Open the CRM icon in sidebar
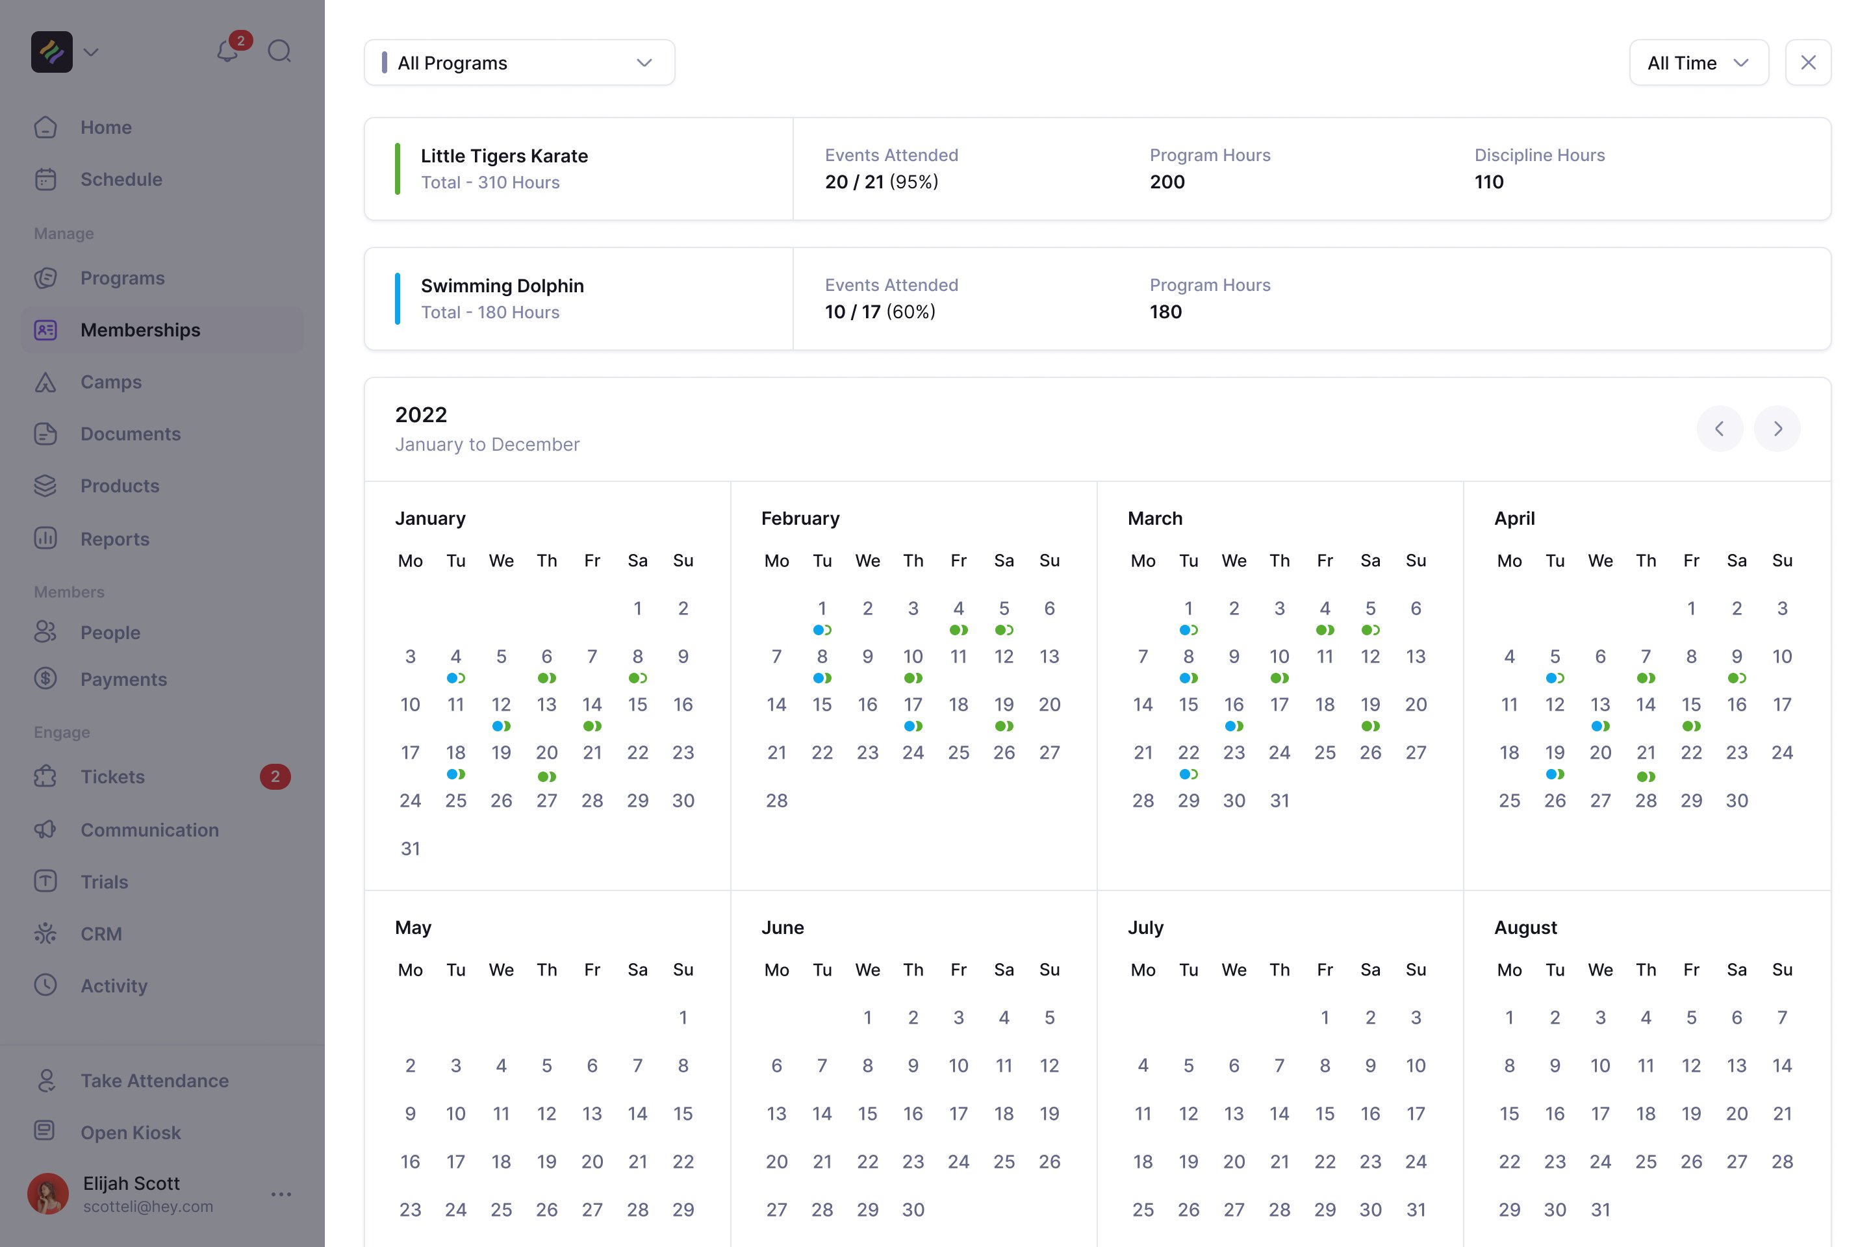Screen dimensions: 1871x1247 [45, 934]
